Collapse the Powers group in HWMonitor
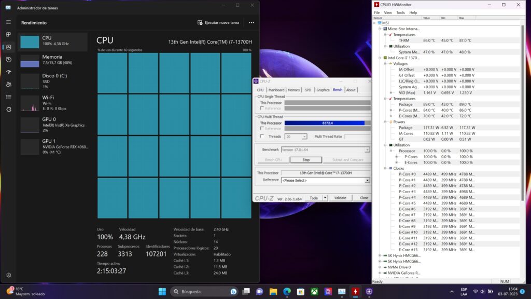The image size is (531, 299). [x=385, y=121]
